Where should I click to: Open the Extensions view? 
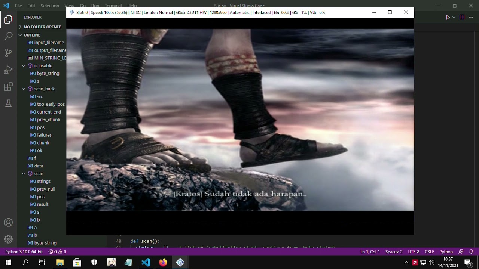[8, 87]
